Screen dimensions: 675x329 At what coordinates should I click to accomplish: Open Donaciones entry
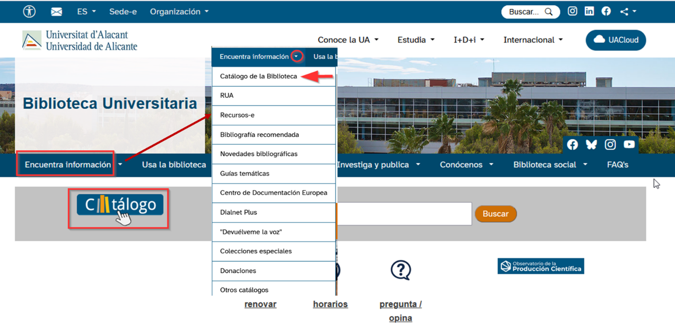pos(274,270)
